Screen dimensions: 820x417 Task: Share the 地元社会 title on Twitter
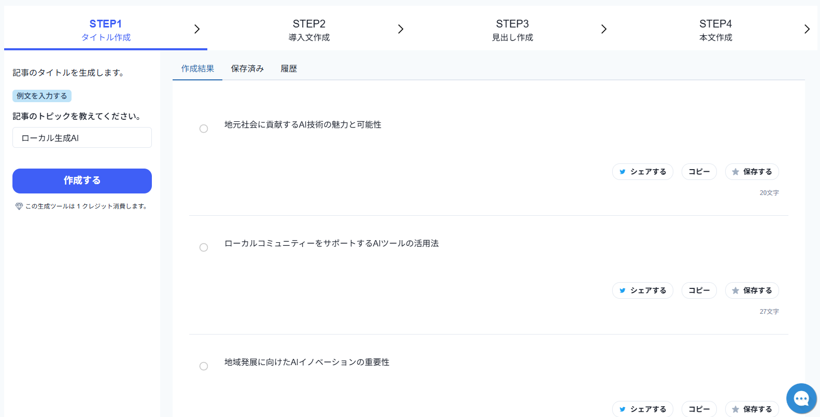643,172
